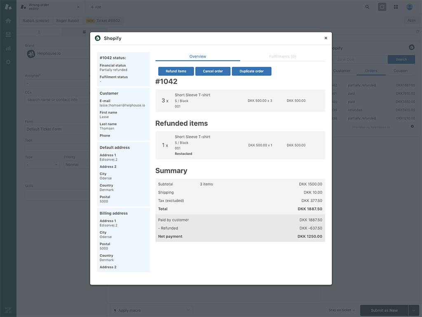422x317 pixels.
Task: Close the Wrong order #6802 tab
Action: tap(78, 7)
